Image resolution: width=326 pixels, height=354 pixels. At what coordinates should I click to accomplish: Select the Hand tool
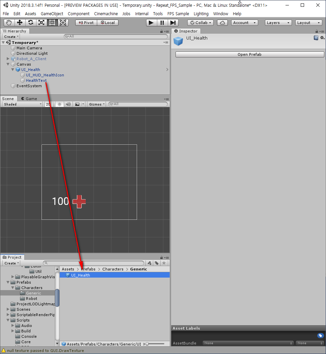[9, 23]
